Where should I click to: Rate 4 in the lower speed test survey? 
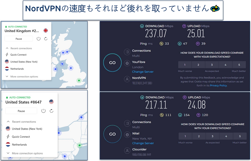point(226,136)
